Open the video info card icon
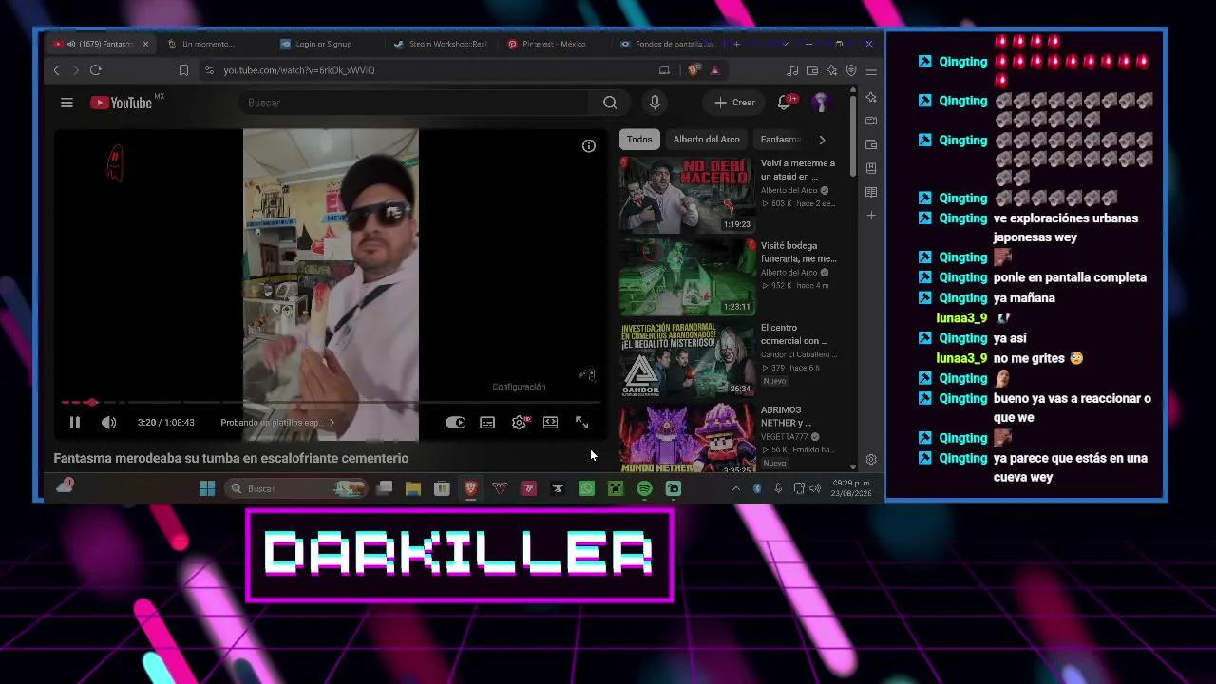 click(x=589, y=145)
